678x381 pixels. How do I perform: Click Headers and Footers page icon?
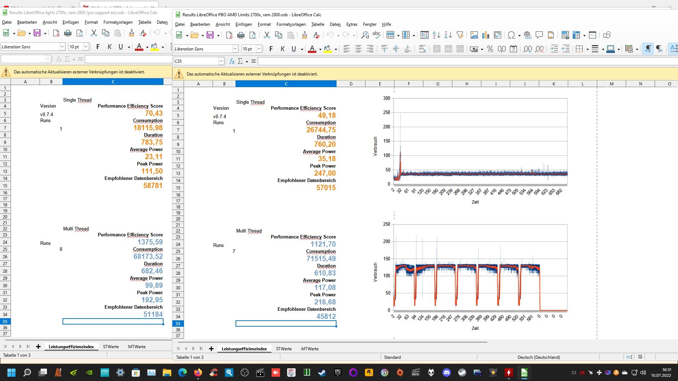coord(551,35)
